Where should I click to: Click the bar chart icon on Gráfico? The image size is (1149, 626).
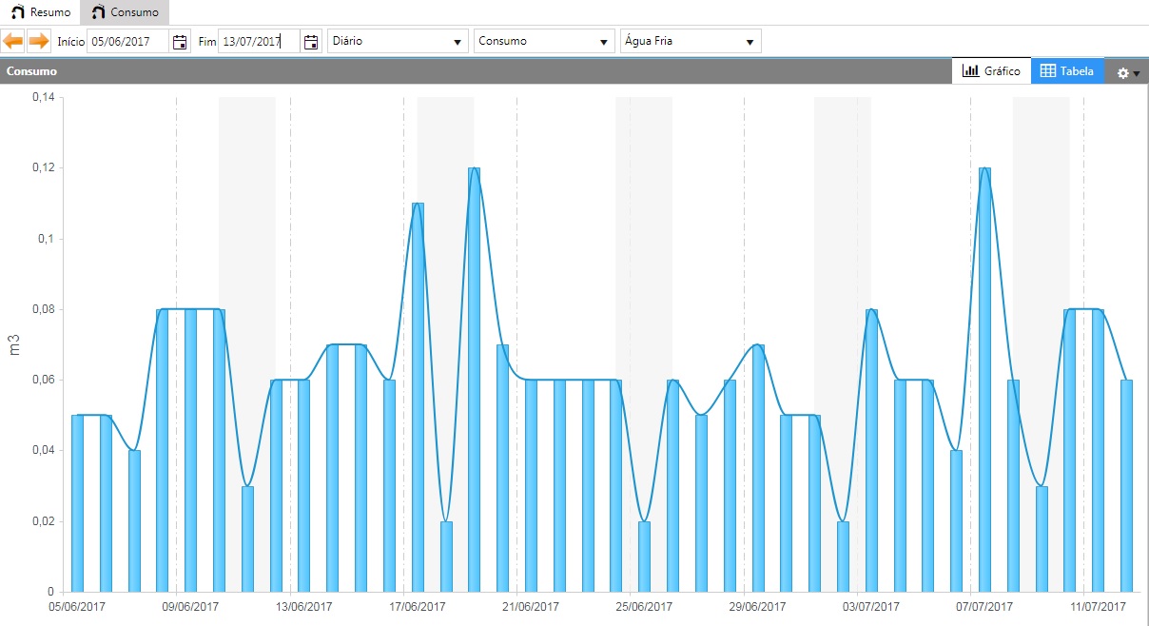pos(971,71)
